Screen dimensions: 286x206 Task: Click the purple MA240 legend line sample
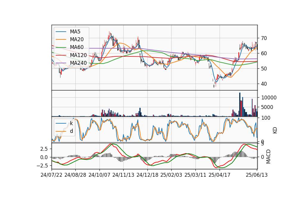[61, 63]
